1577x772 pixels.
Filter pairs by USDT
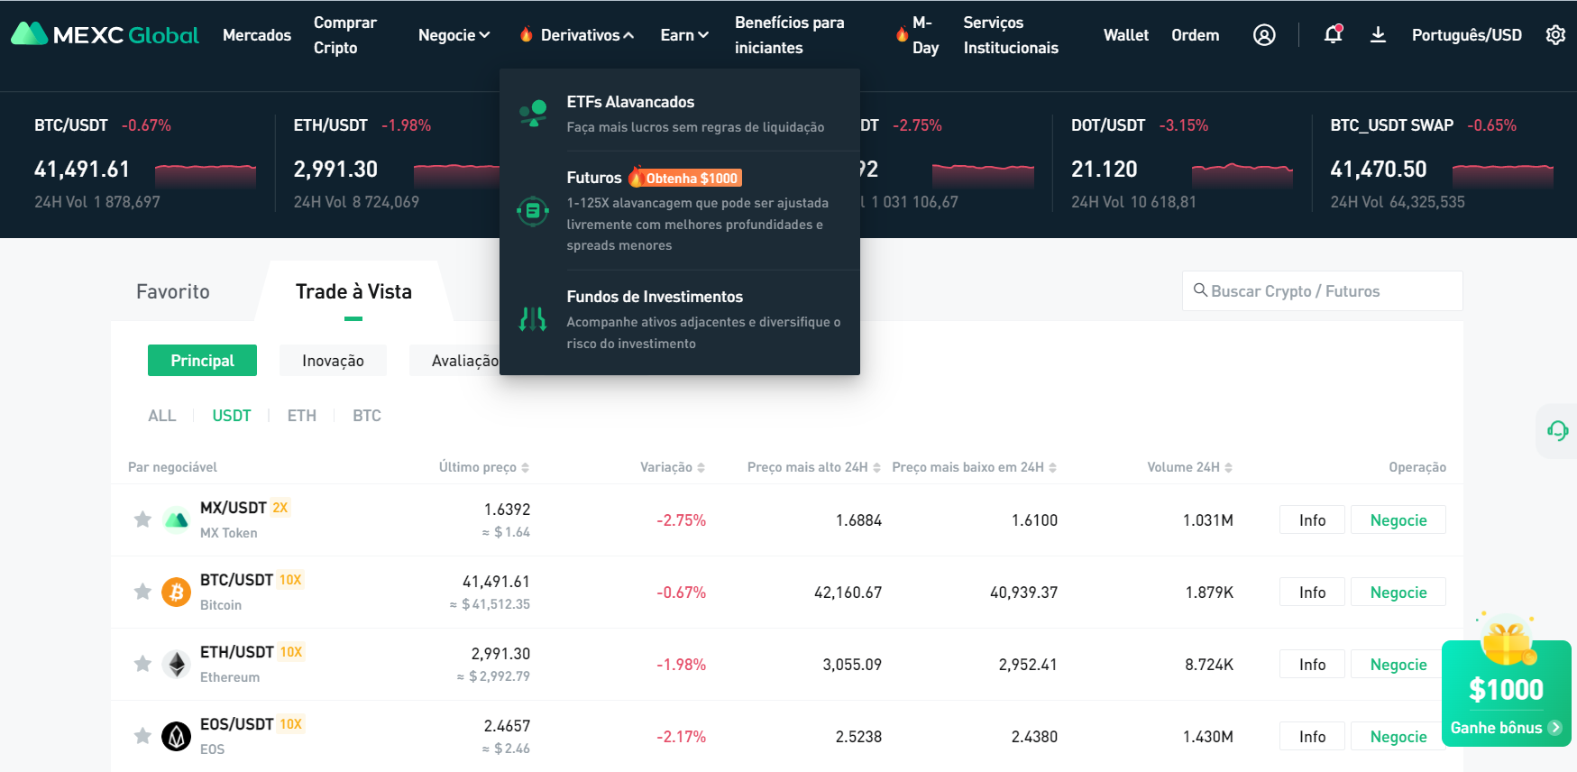(x=232, y=415)
